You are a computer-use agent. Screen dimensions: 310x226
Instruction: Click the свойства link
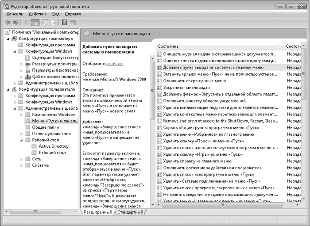pyautogui.click(x=115, y=64)
